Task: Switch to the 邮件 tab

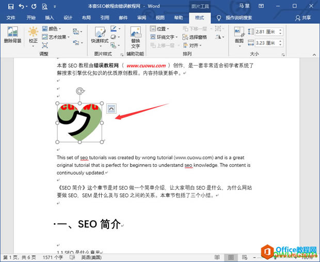Action: [123, 18]
